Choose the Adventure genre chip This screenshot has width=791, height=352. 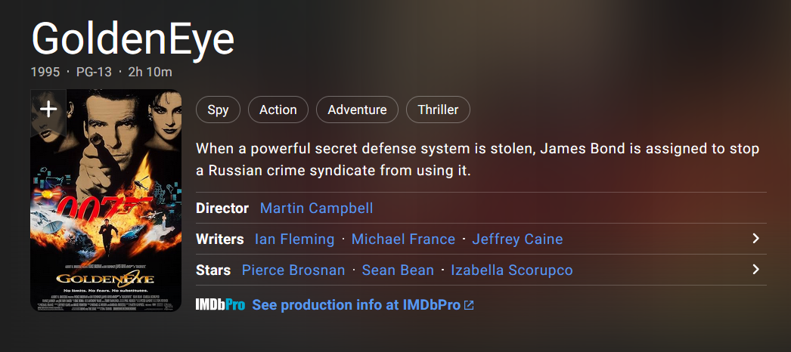357,110
